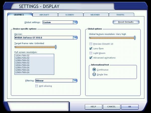This screenshot has width=151, height=113.
Task: Enable the Preview DirectX 10 checkbox
Action: coord(91,44)
